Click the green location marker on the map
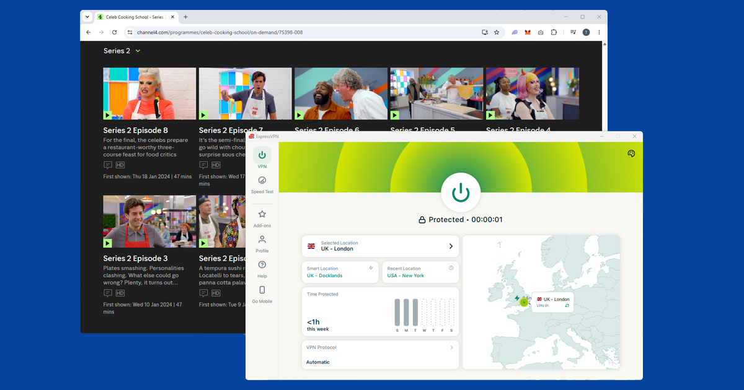 tap(524, 302)
